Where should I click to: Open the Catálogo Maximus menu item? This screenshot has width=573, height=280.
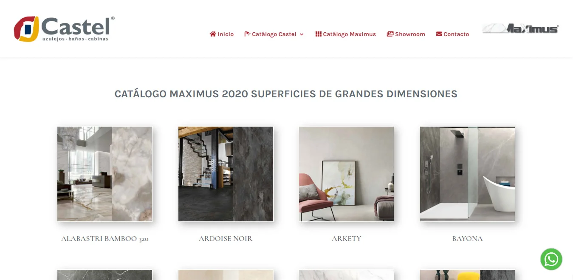click(345, 34)
